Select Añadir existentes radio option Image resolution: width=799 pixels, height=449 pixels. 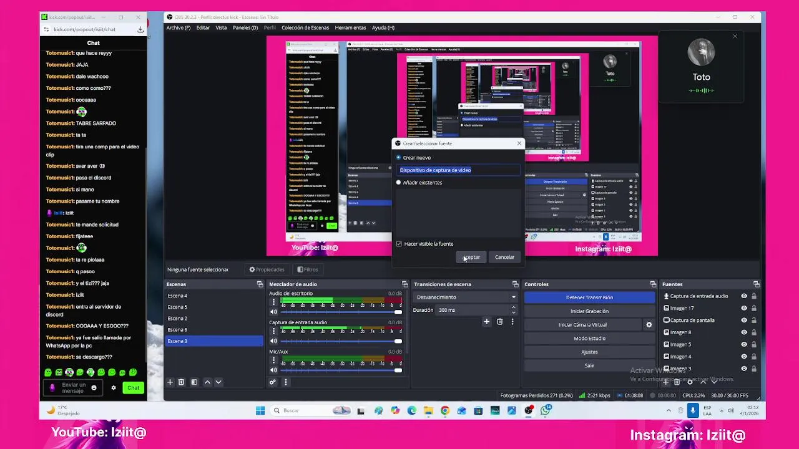tap(399, 183)
